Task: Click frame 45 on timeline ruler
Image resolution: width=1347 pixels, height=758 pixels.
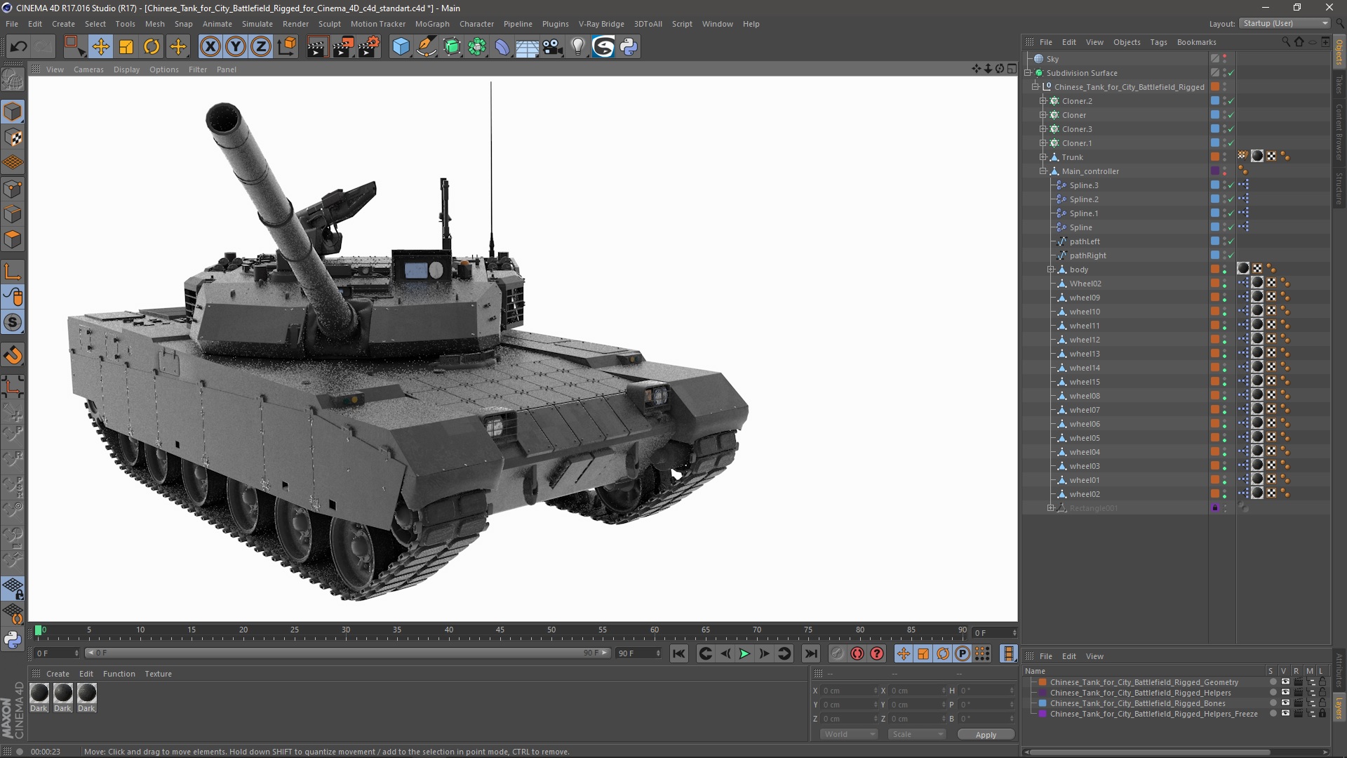Action: click(x=500, y=630)
